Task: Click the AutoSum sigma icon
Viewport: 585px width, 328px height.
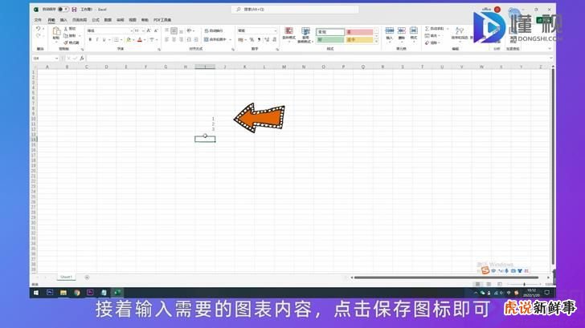Action: [x=427, y=29]
